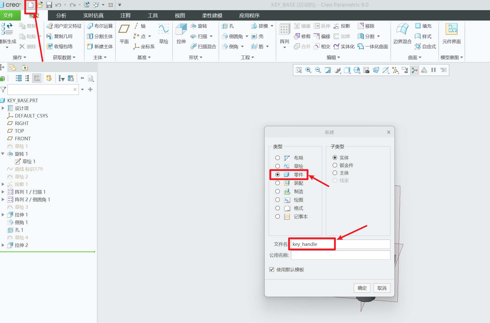Collapse the 旋转 1 tree node
Image resolution: width=490 pixels, height=323 pixels.
click(x=3, y=154)
